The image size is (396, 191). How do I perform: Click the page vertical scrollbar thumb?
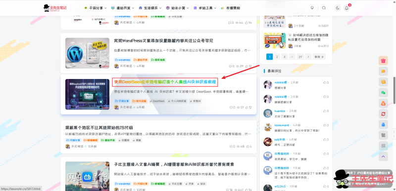pos(395,90)
